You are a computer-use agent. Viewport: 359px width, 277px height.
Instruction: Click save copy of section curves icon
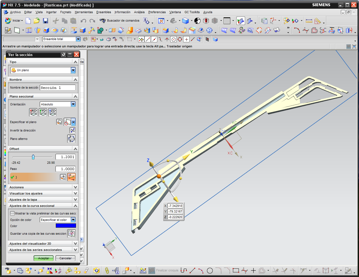[72, 234]
